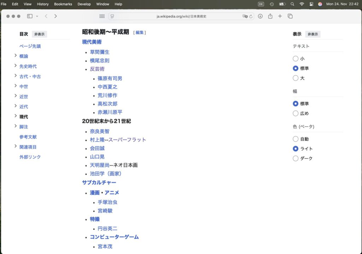
Task: Click the back navigation arrow
Action: 46,16
